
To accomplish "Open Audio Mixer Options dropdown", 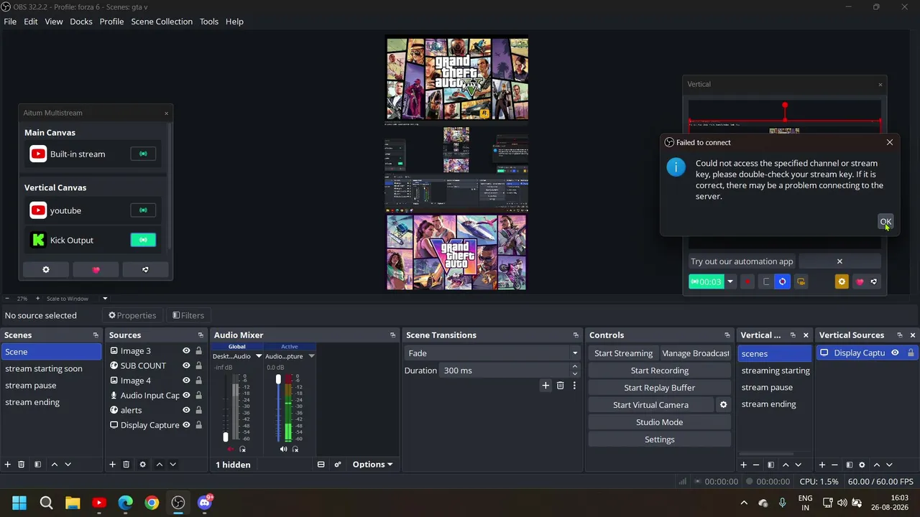I will tap(372, 465).
